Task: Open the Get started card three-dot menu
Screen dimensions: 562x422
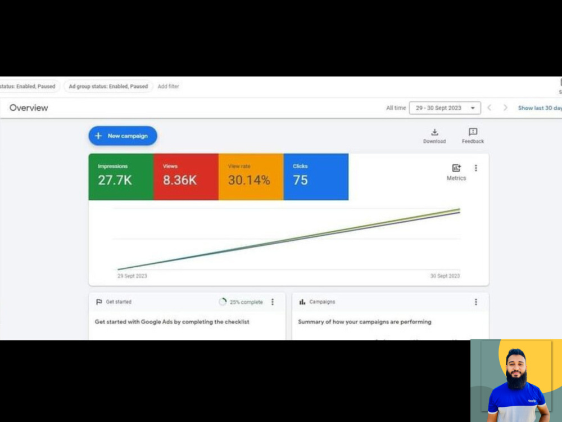Action: point(273,302)
